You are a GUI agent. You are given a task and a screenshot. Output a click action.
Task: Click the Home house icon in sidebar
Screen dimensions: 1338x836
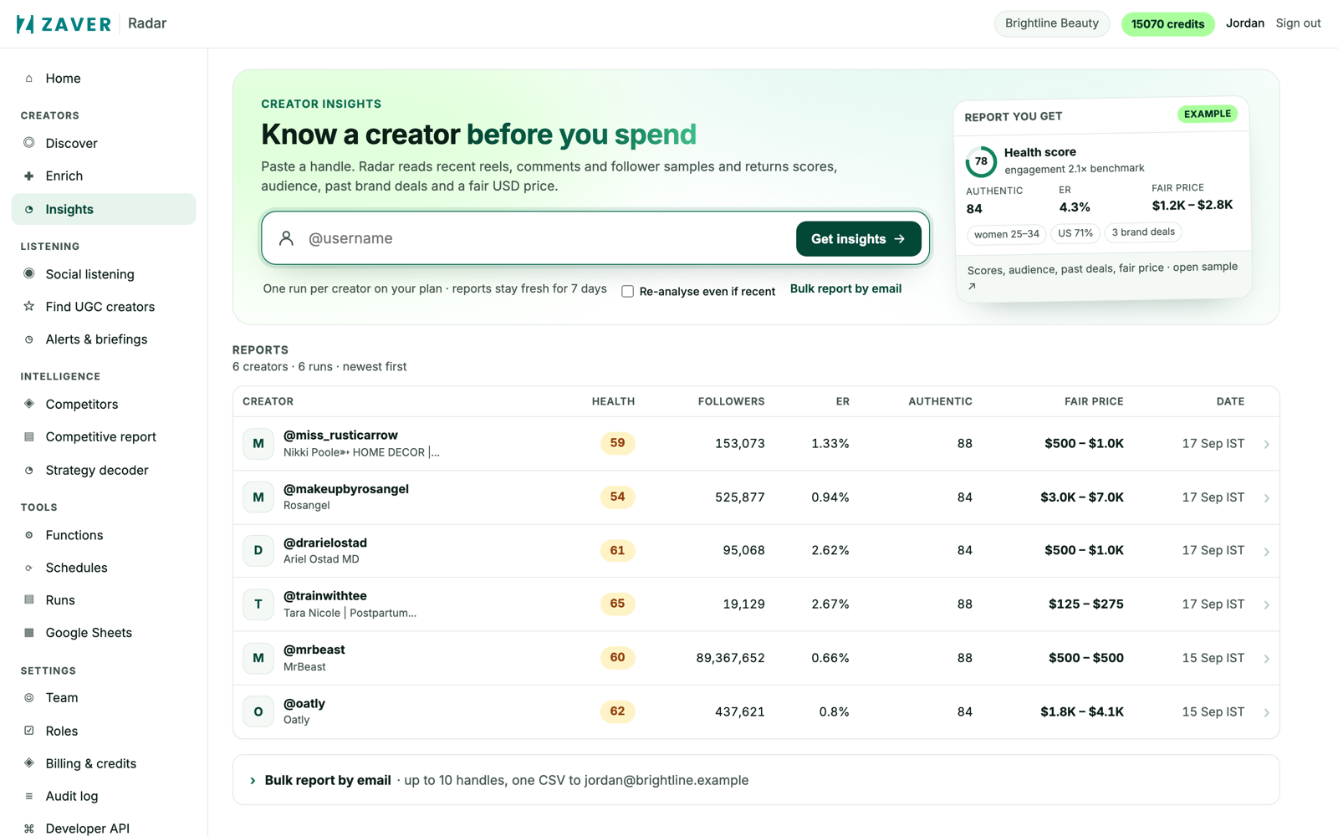(x=29, y=79)
